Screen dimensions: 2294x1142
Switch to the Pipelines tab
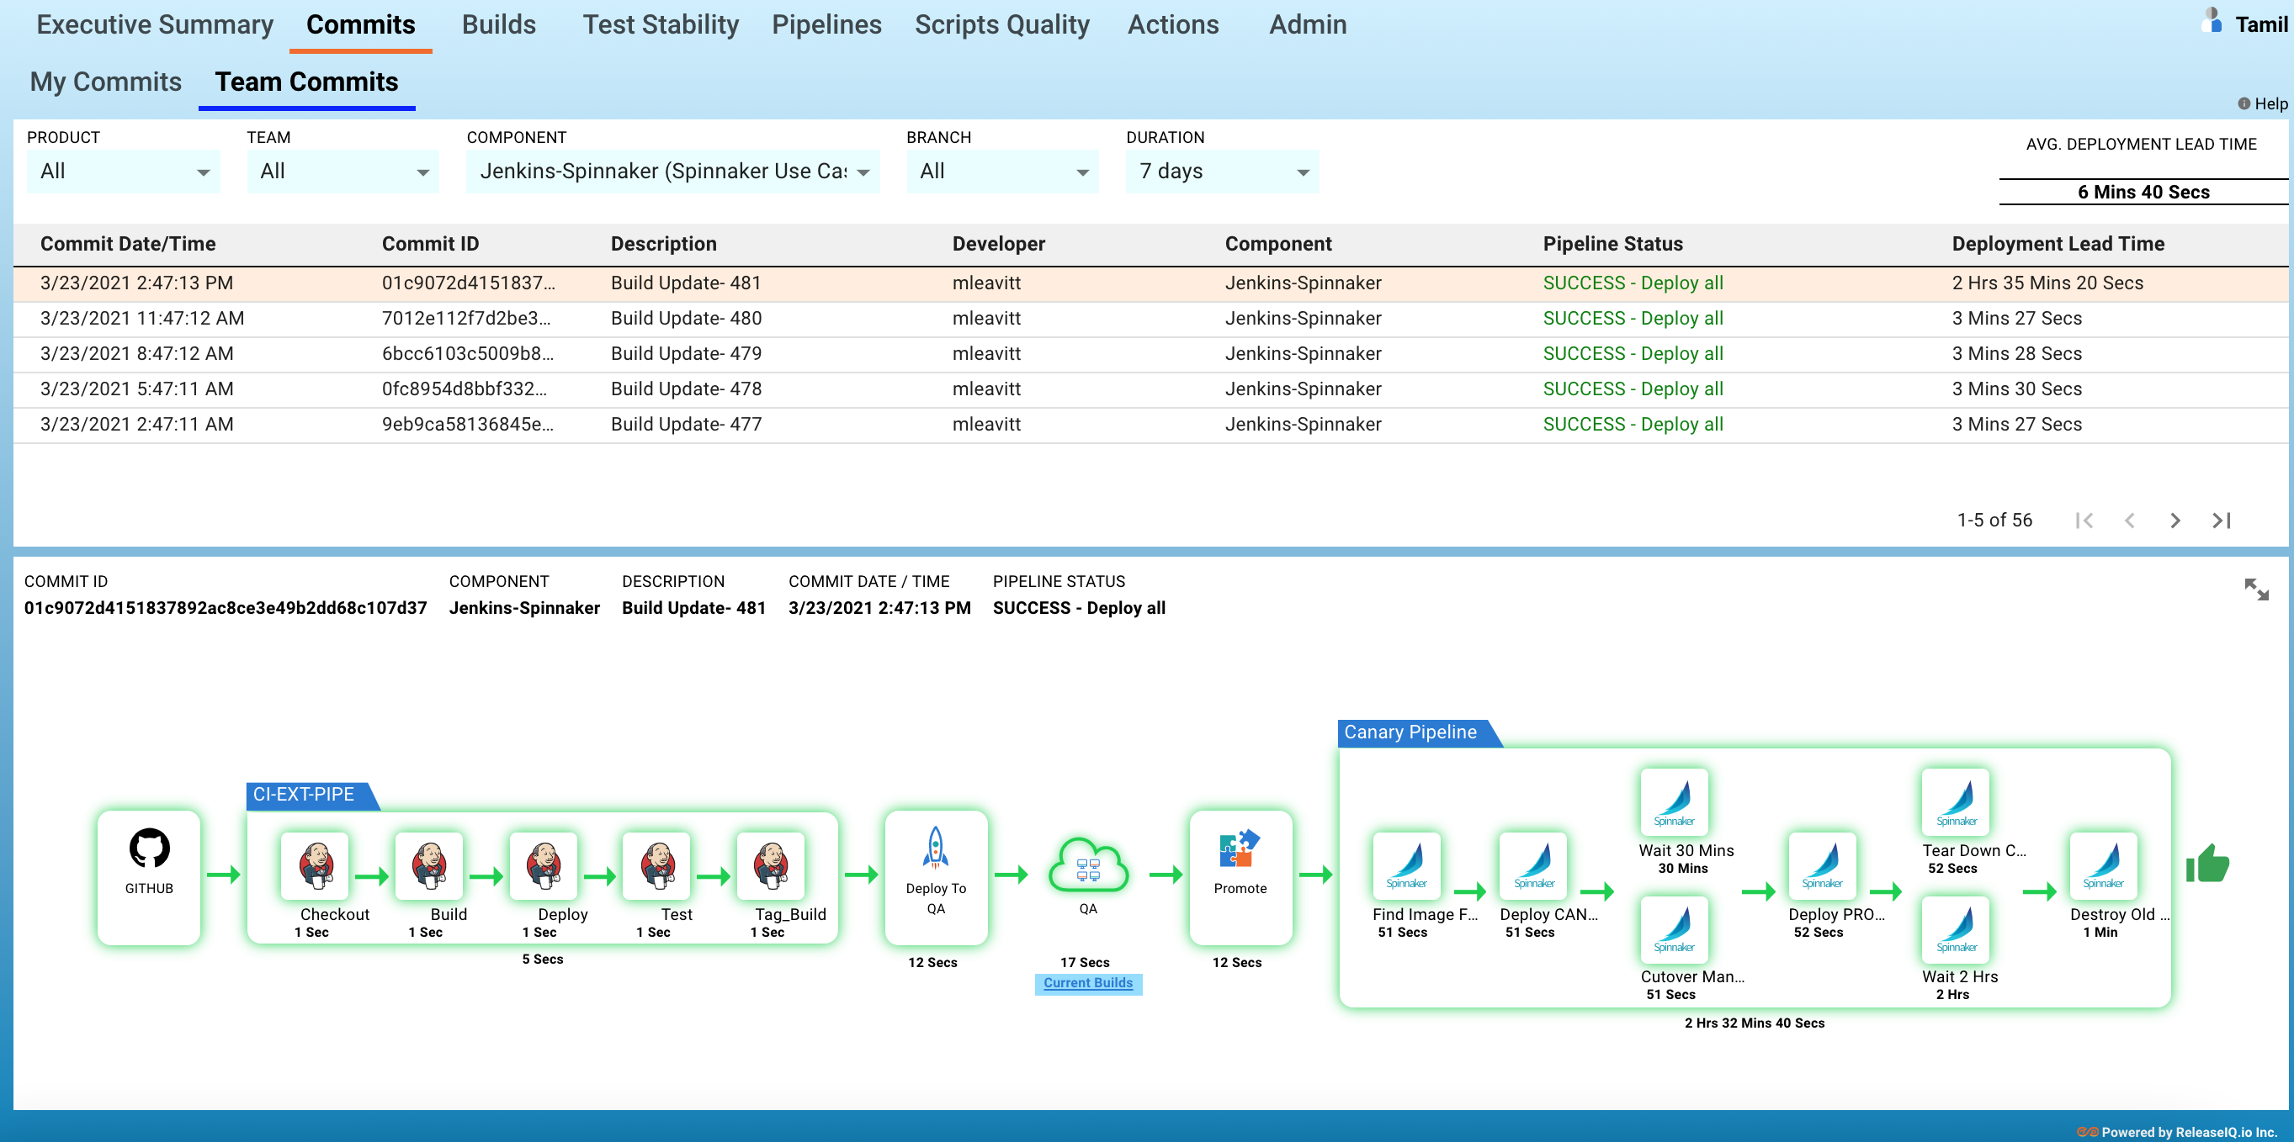click(826, 25)
